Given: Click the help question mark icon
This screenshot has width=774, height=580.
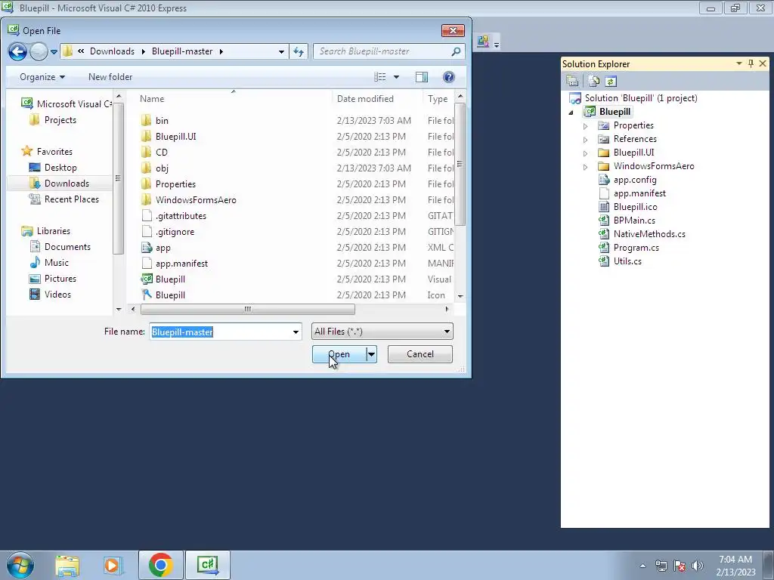Looking at the screenshot, I should coord(449,77).
